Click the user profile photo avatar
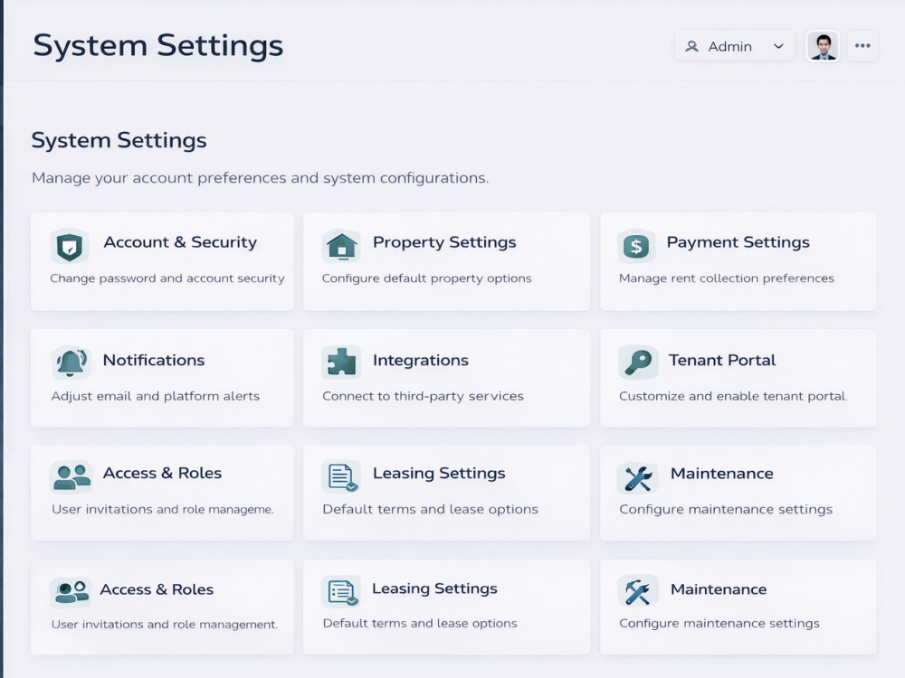The height and width of the screenshot is (678, 905). click(x=823, y=46)
